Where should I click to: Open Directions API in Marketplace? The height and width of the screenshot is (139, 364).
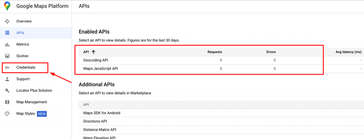(95, 121)
